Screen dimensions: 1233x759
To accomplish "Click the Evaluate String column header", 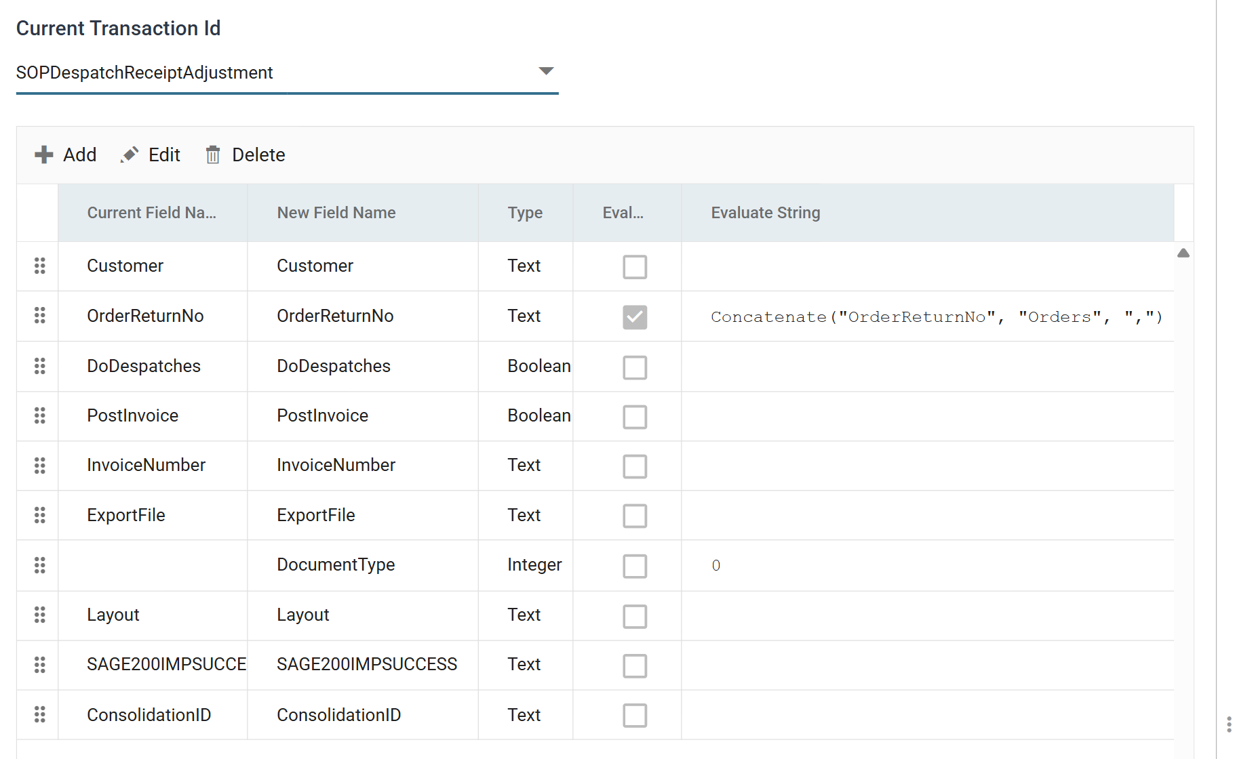I will click(x=928, y=213).
